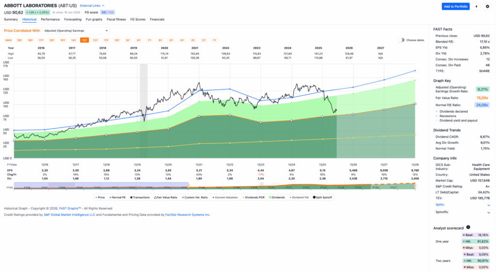Switch to Fiscal fitness tab
The width and height of the screenshot is (496, 272).
click(x=116, y=19)
